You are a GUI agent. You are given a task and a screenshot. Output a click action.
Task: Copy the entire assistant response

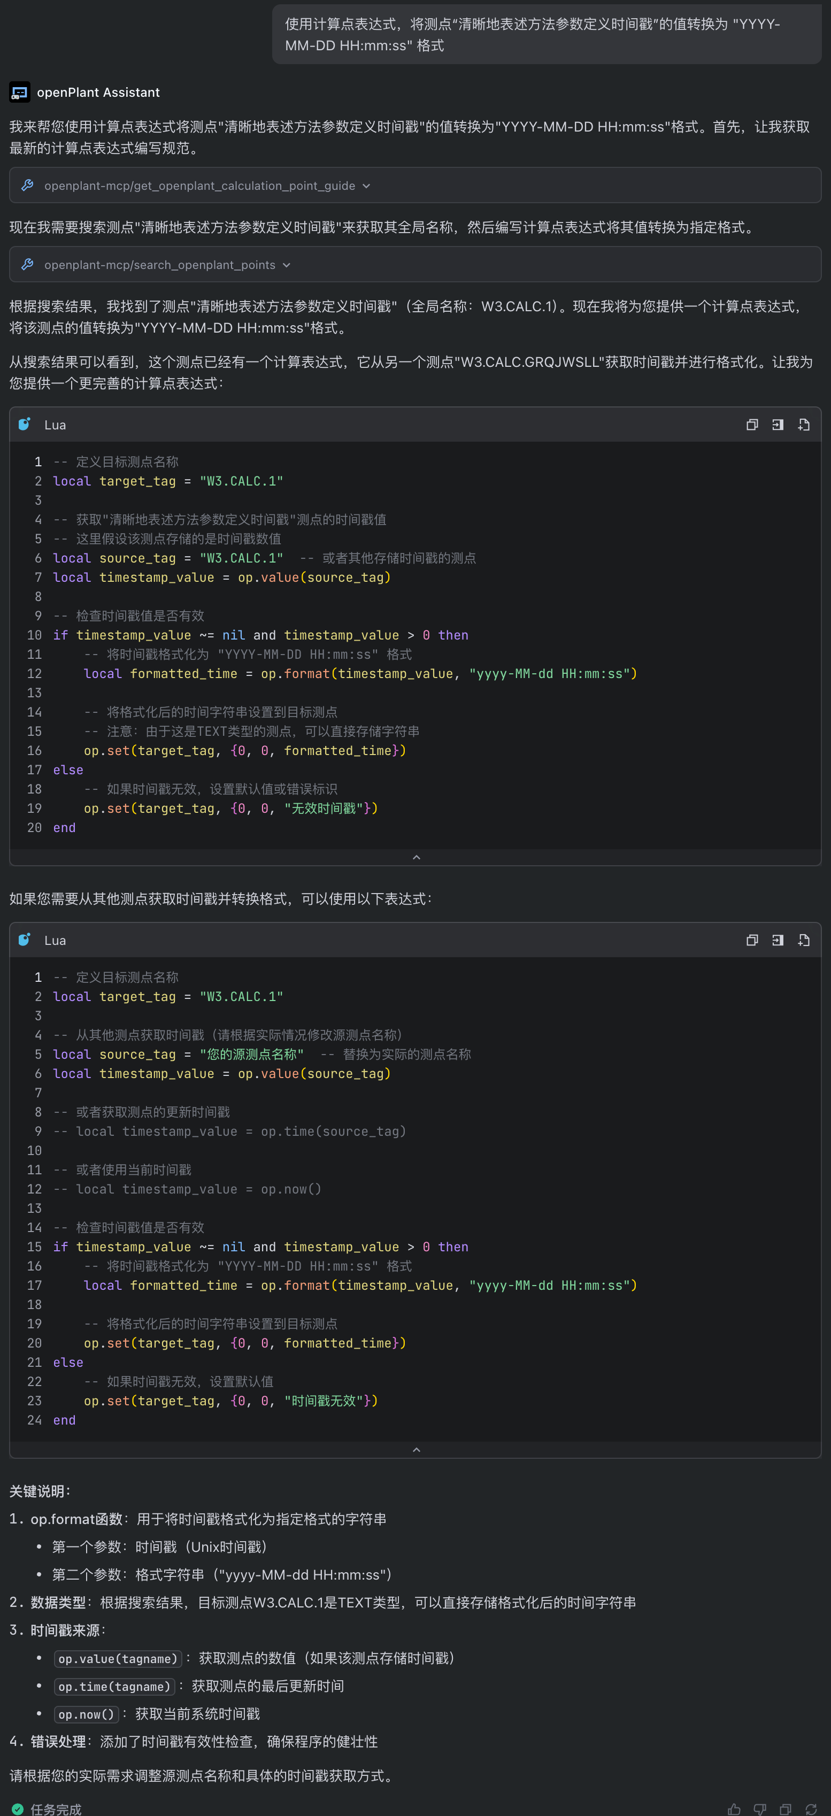point(785,1809)
